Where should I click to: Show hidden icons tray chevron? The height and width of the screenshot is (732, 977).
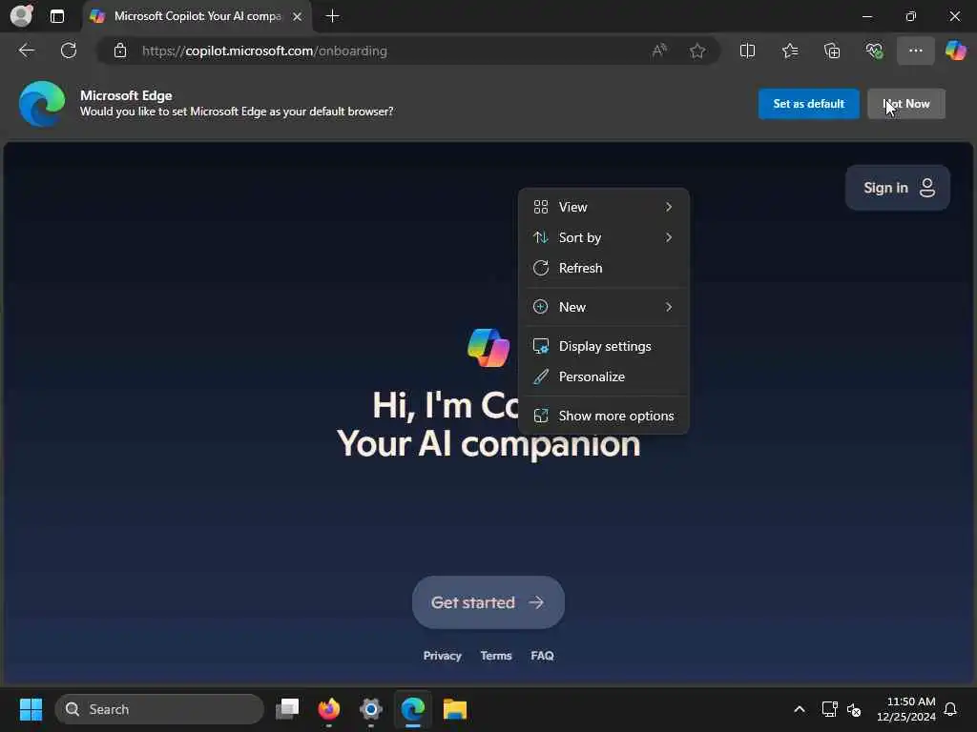pos(800,709)
